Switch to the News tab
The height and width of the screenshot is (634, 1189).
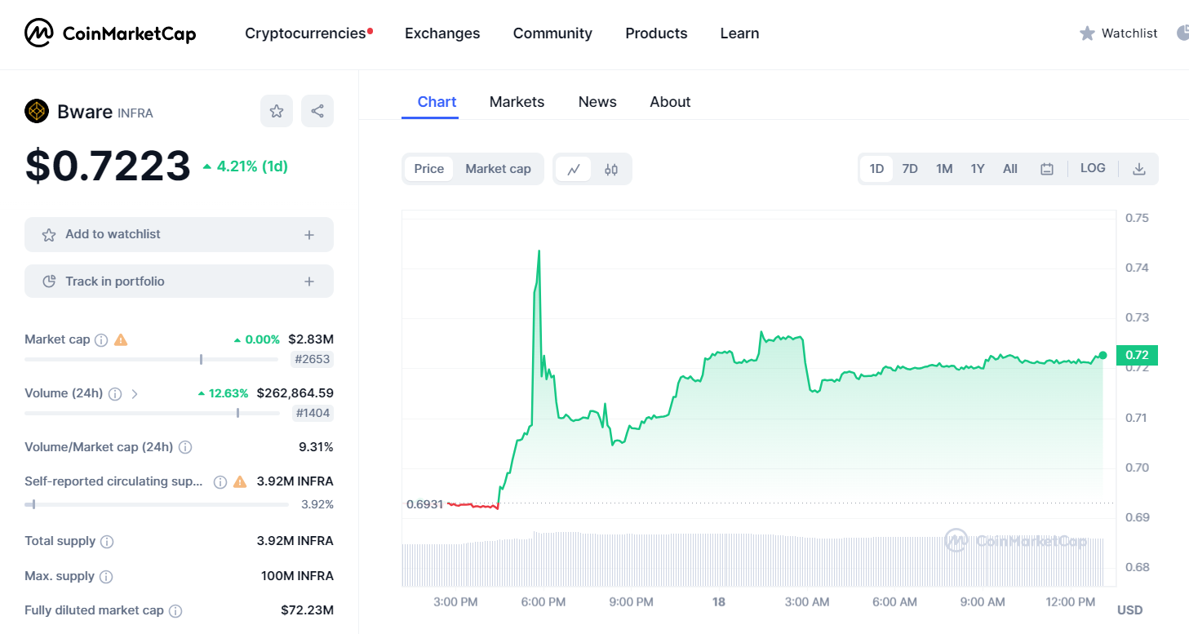click(x=597, y=102)
